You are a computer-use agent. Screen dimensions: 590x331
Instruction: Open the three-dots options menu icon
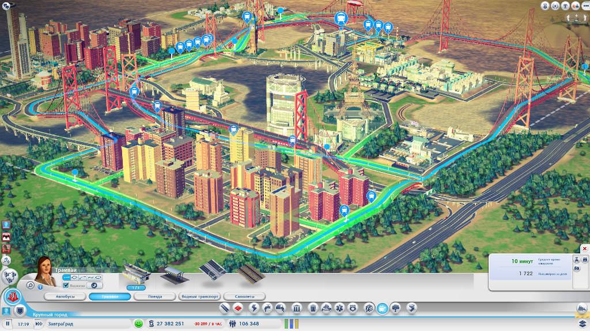tap(585, 6)
